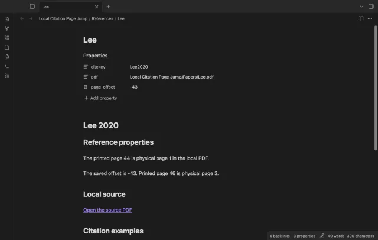378x240 pixels.
Task: Click the vertical scrollbar thumb
Action: 376,87
